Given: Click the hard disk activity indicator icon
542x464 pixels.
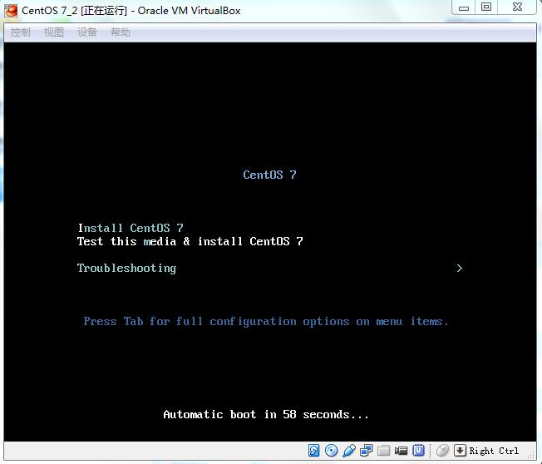Looking at the screenshot, I should (x=313, y=451).
